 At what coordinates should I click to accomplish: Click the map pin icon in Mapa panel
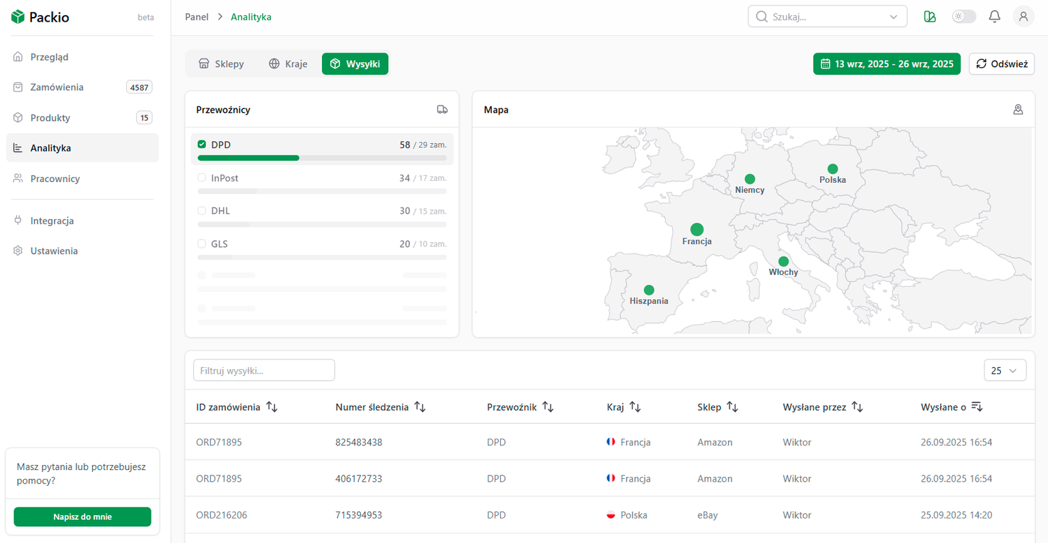(1017, 110)
